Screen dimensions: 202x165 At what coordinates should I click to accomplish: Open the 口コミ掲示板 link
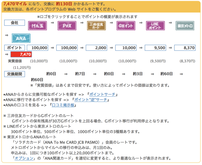tap(63, 105)
